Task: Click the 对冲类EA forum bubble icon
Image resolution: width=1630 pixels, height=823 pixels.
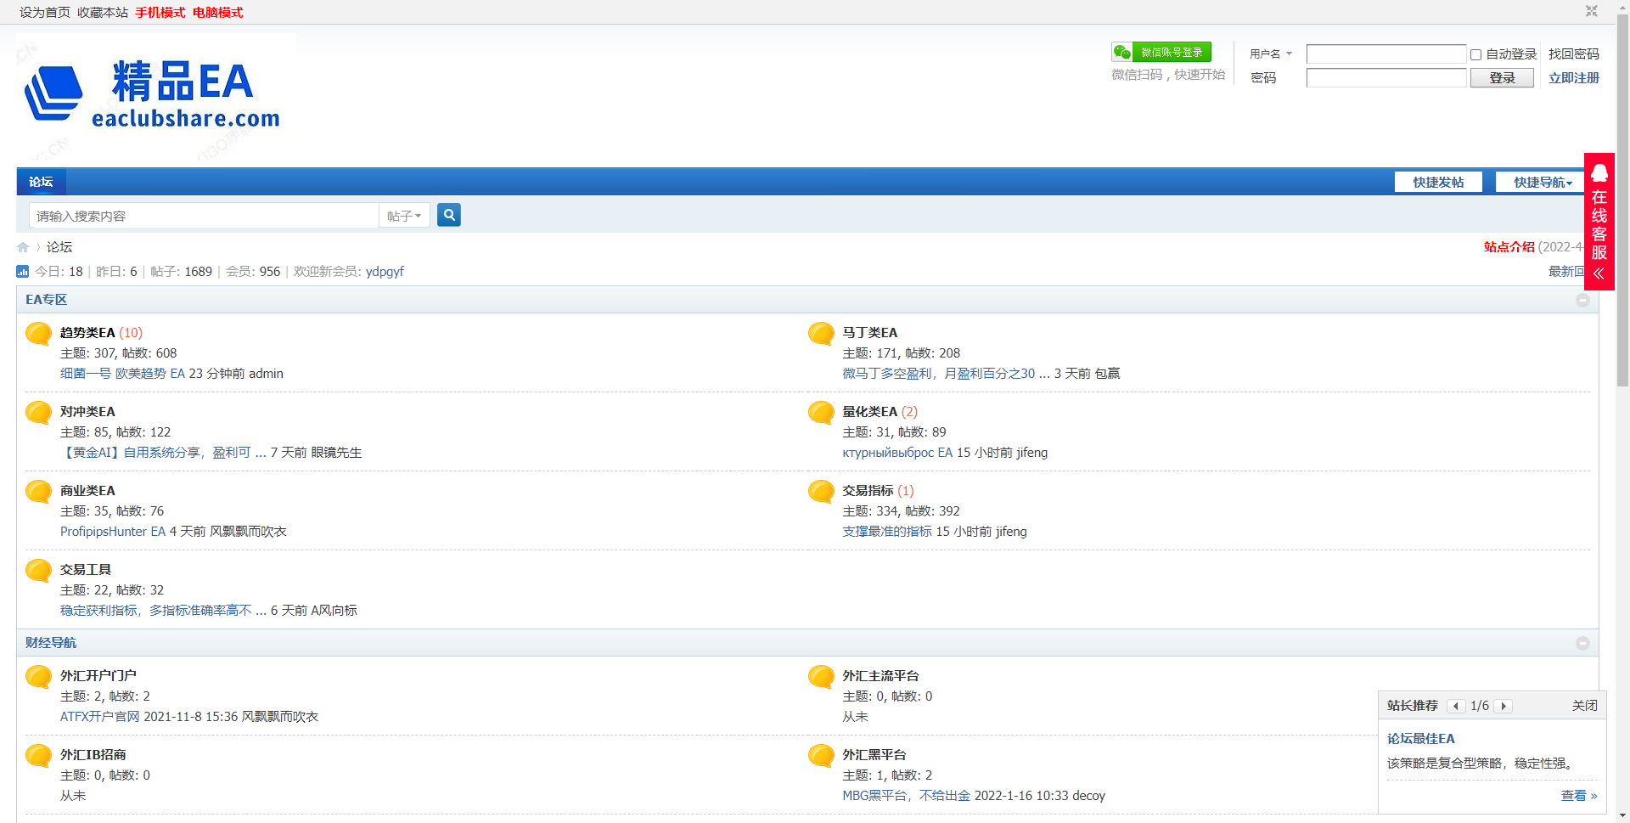Action: pyautogui.click(x=39, y=413)
